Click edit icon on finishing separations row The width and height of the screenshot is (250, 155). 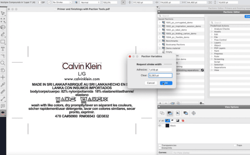click(202, 70)
